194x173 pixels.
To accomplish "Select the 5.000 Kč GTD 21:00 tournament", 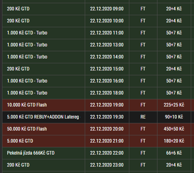I will tap(97, 141).
